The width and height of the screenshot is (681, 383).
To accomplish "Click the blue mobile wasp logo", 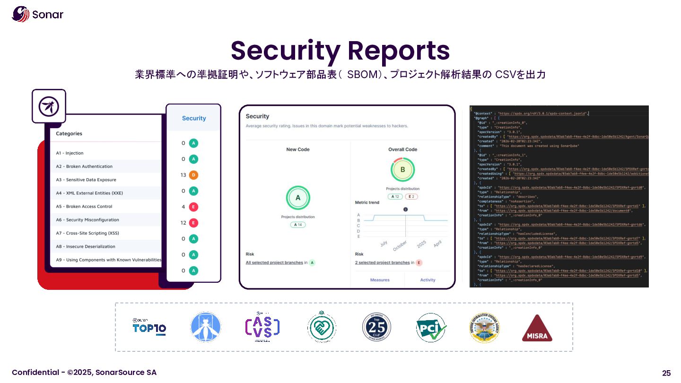I will 206,327.
